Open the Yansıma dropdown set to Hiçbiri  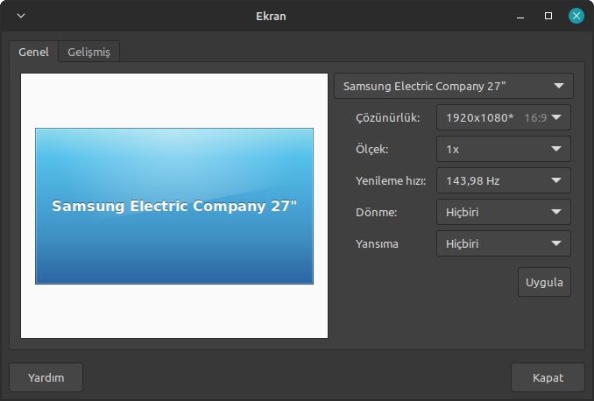point(504,243)
